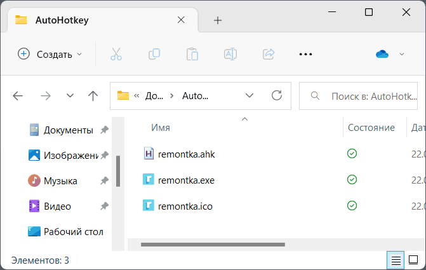Click the pin icon beside Видео
Screen dimensions: 426x270
[x=104, y=206]
